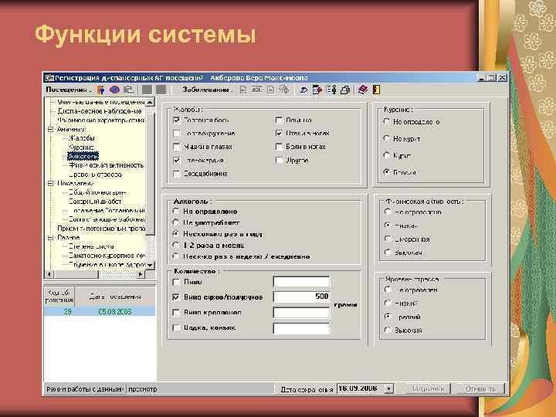Collapse the Анамнез tree node
The width and height of the screenshot is (556, 417).
point(51,130)
